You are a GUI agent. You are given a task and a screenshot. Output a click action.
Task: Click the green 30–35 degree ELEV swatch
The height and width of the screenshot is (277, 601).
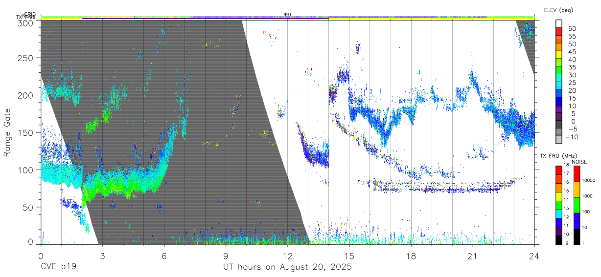click(x=559, y=71)
